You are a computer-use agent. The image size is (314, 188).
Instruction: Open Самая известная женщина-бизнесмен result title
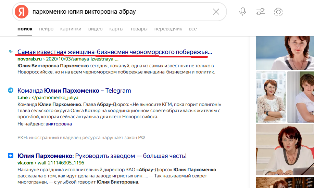click(115, 52)
